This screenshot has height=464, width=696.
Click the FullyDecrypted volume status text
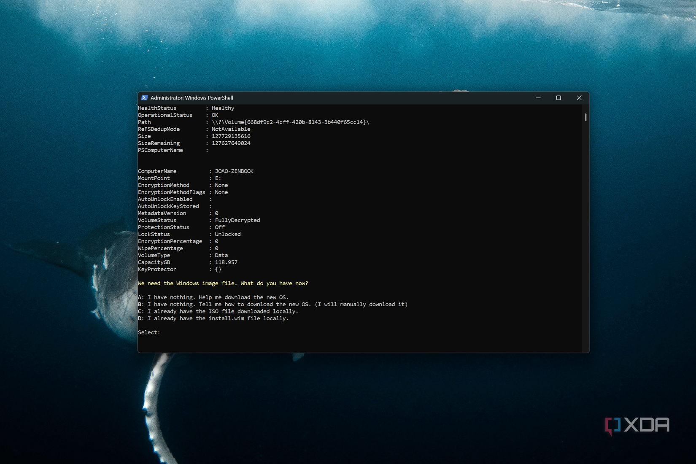point(237,220)
